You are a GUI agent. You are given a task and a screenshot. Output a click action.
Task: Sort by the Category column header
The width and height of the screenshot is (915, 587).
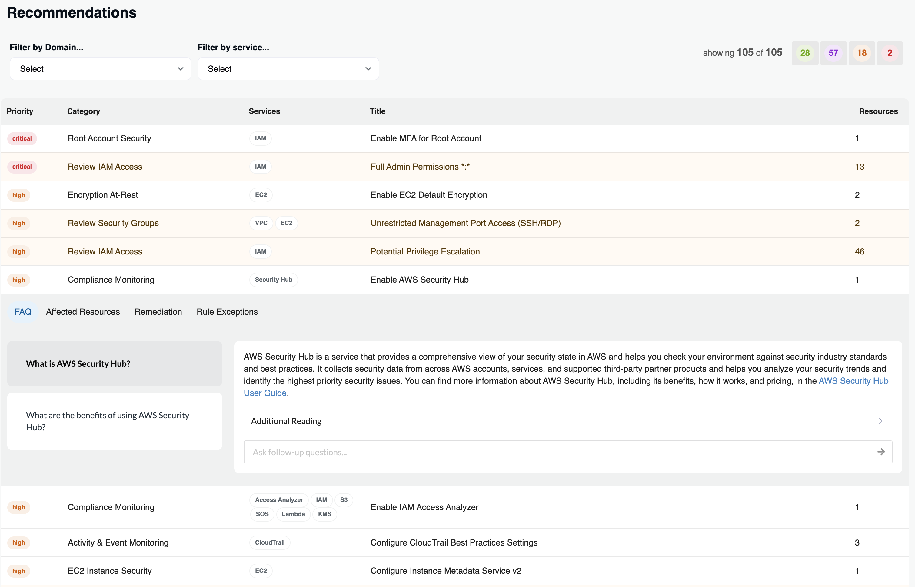click(x=84, y=111)
